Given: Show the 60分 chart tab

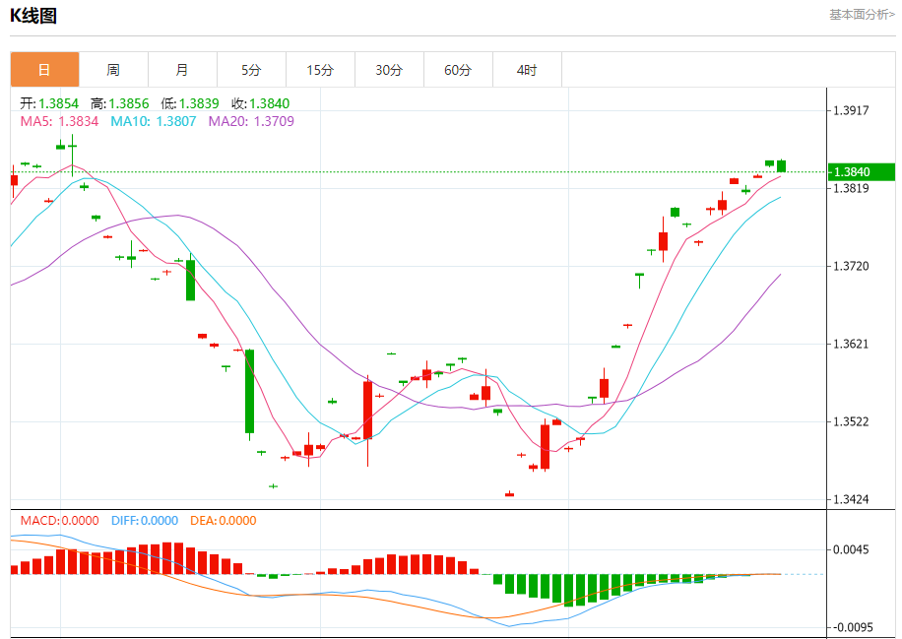Looking at the screenshot, I should 458,70.
